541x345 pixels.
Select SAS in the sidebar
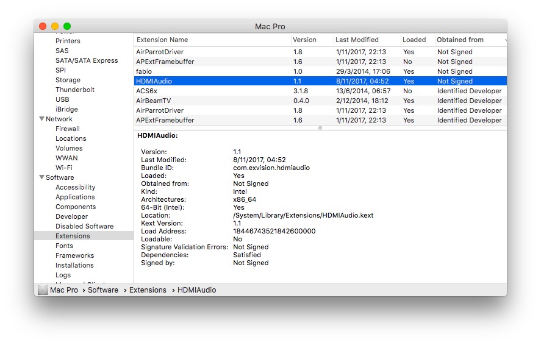click(62, 51)
